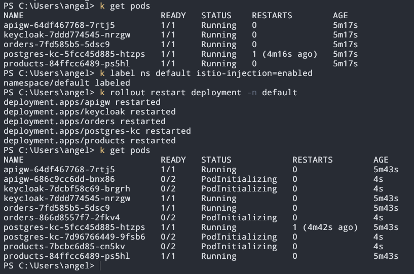Click the '1 (4m16s ago)' restarts value
The height and width of the screenshot is (274, 414).
click(284, 54)
